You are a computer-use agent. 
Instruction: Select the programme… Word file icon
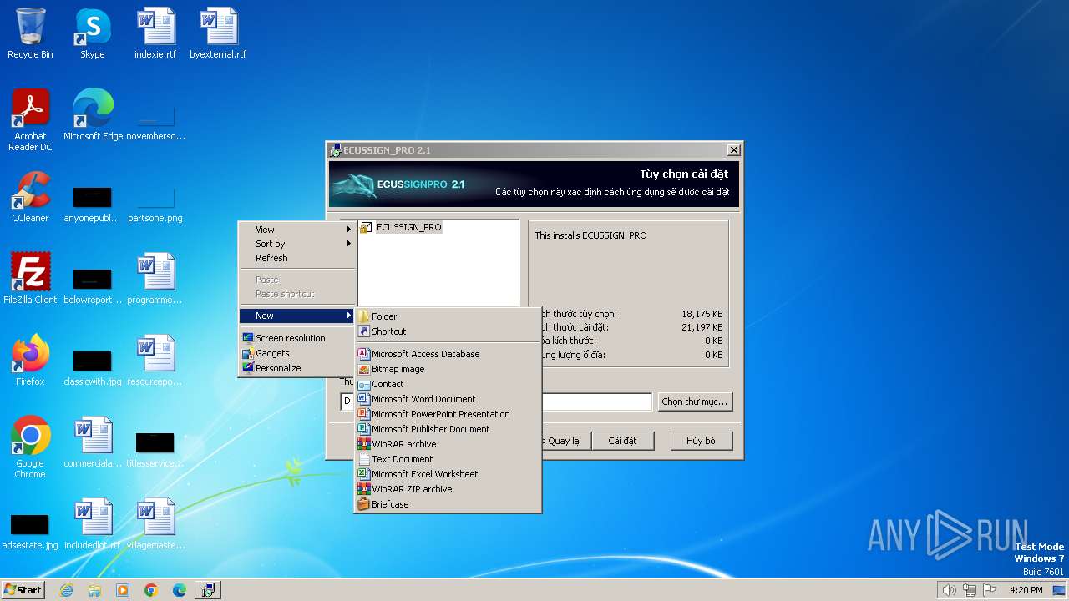point(155,279)
